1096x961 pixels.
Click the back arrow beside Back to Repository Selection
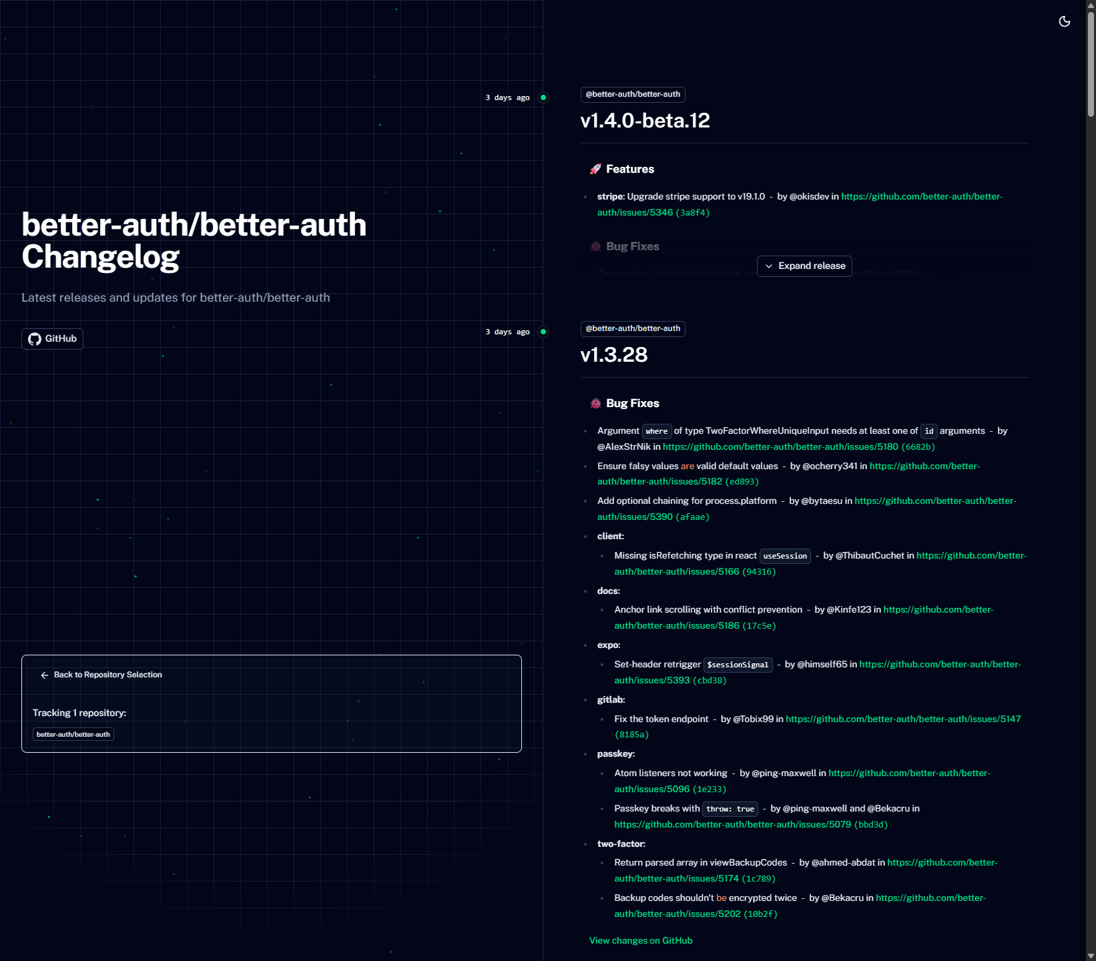[44, 675]
